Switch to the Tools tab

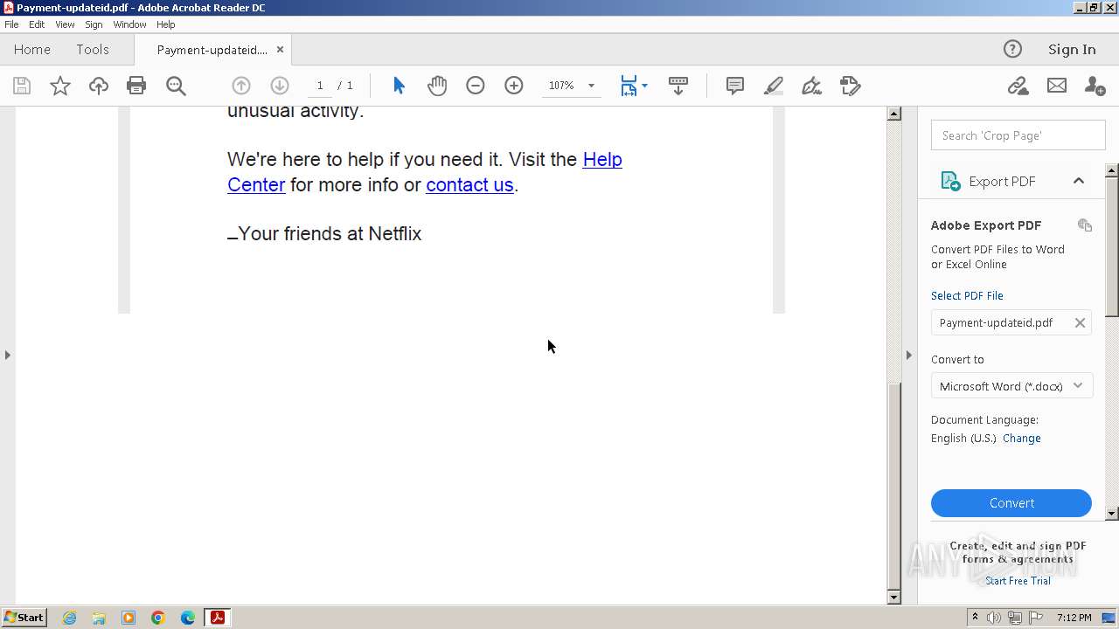[x=93, y=50]
